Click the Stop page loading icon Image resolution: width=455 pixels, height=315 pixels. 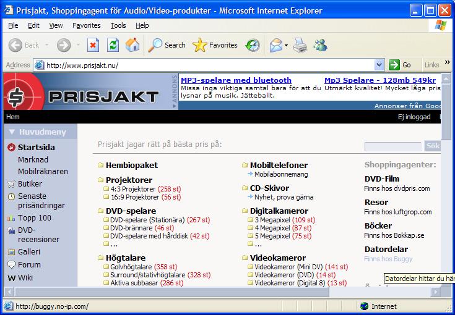[x=93, y=45]
